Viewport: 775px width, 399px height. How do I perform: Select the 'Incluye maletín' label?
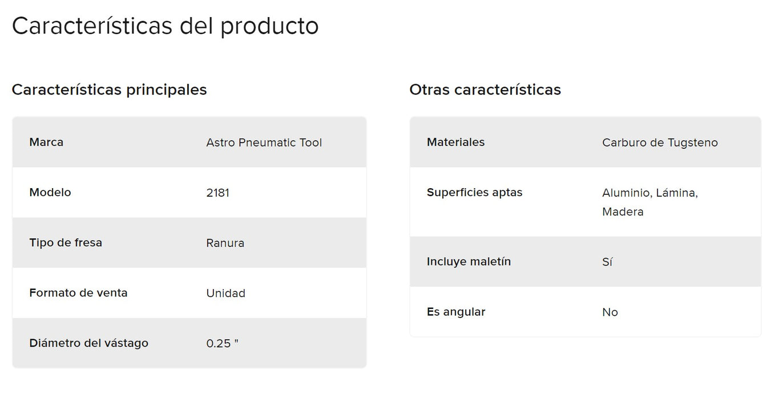click(469, 262)
